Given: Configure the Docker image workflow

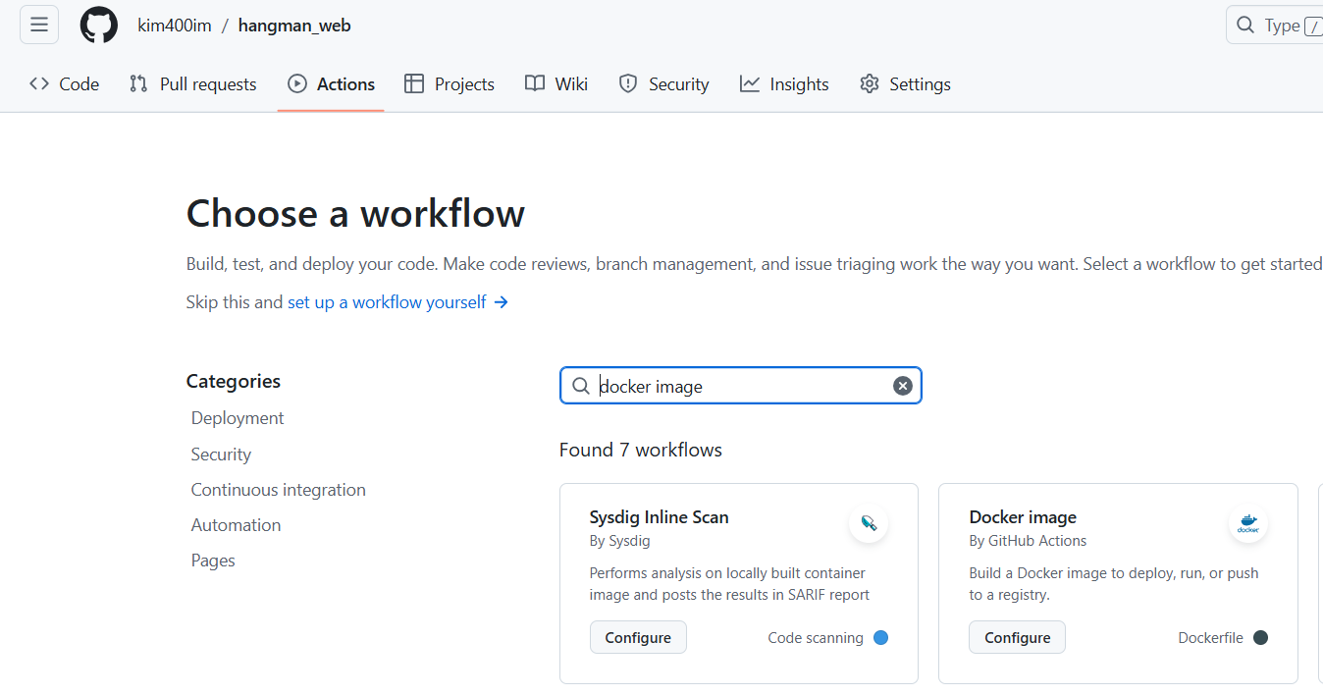Looking at the screenshot, I should tap(1018, 637).
